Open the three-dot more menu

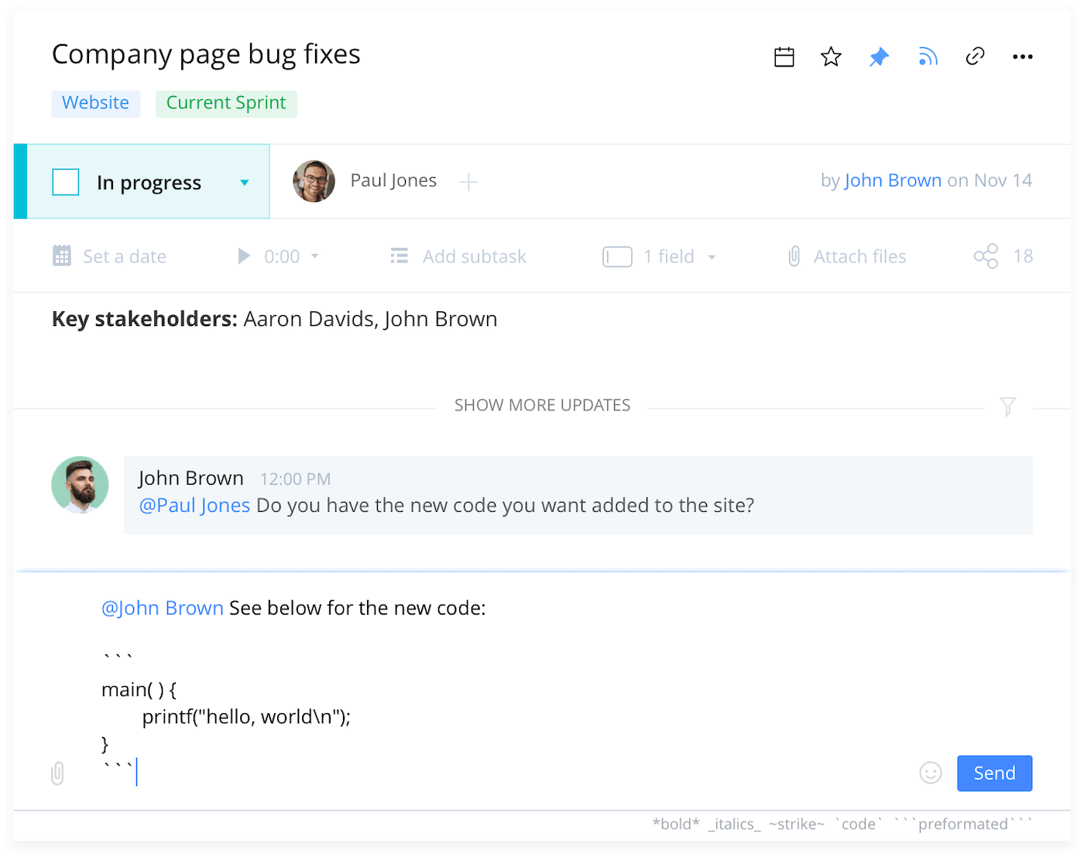point(1023,57)
